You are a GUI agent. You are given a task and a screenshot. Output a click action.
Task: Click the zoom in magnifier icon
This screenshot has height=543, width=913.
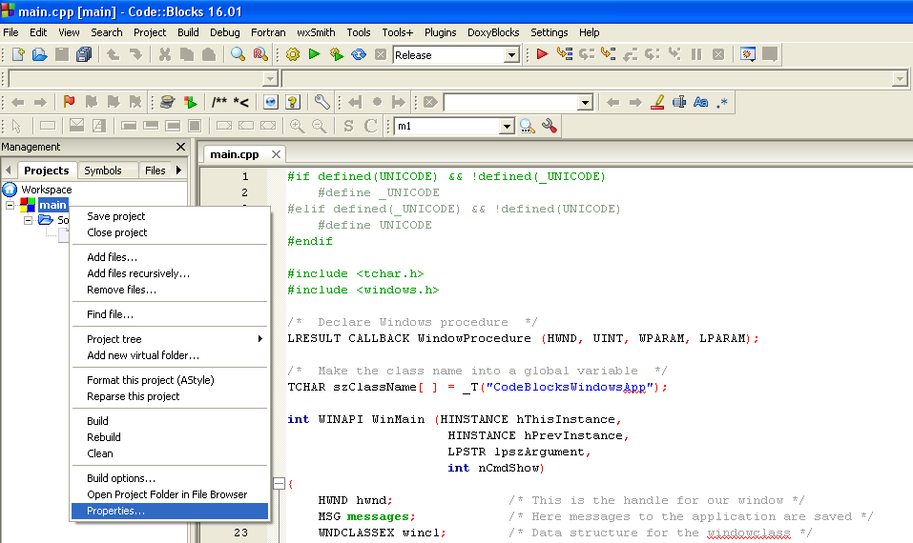(x=297, y=126)
